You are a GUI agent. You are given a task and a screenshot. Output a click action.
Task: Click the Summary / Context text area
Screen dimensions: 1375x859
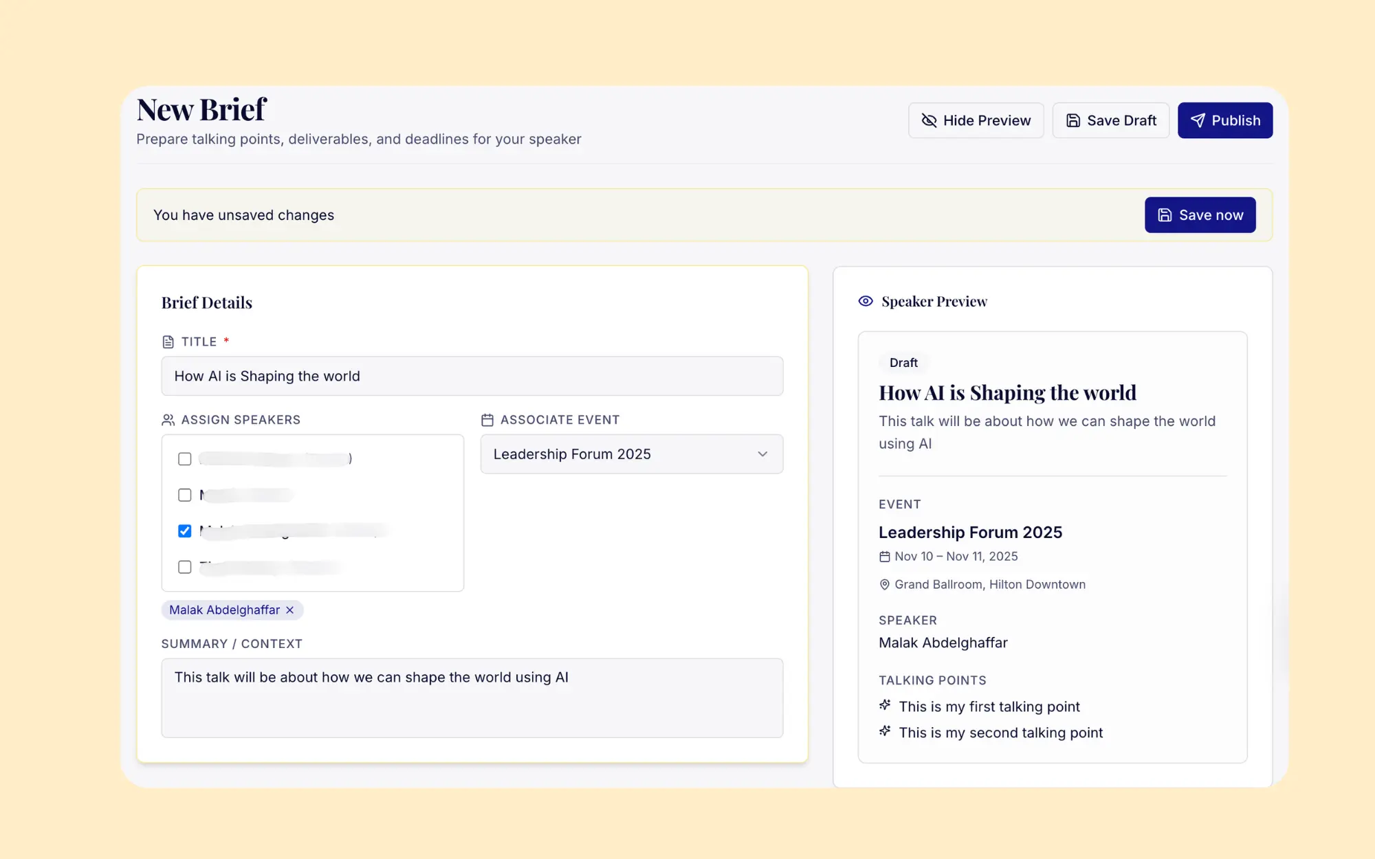(x=472, y=698)
